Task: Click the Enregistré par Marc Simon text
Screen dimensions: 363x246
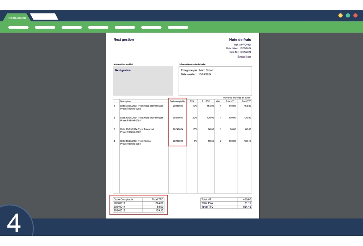Action: [197, 70]
